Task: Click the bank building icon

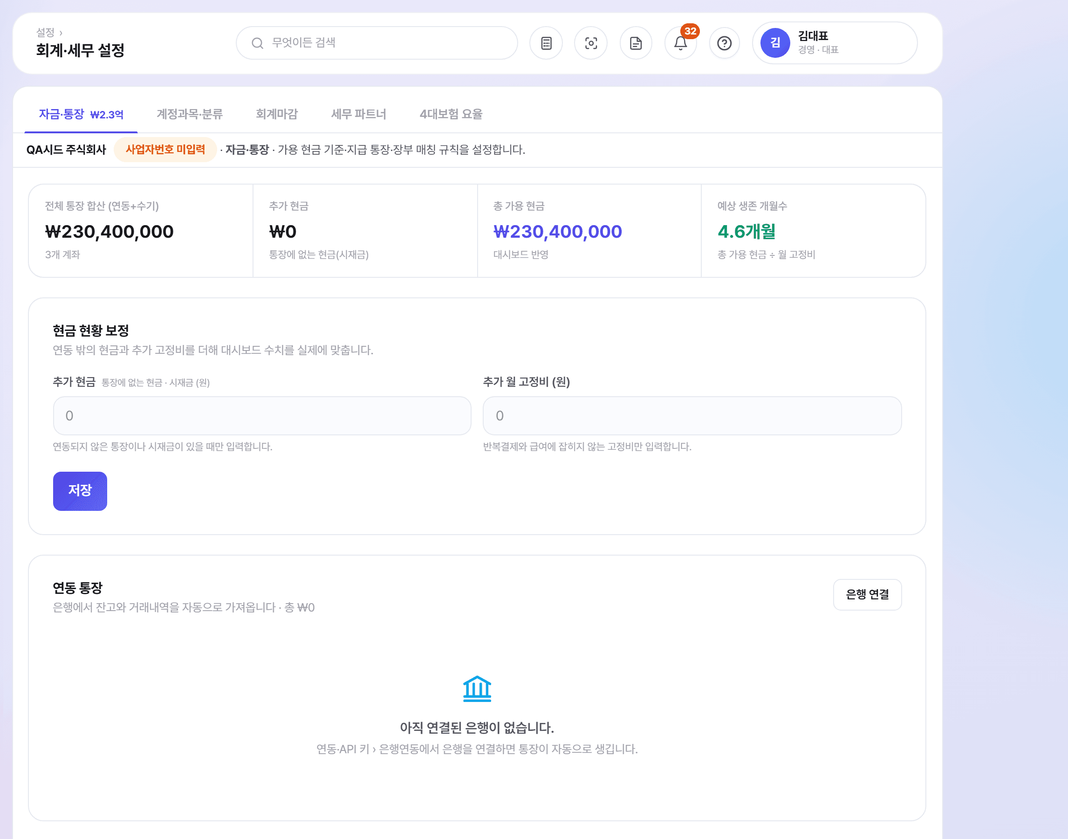Action: tap(477, 688)
